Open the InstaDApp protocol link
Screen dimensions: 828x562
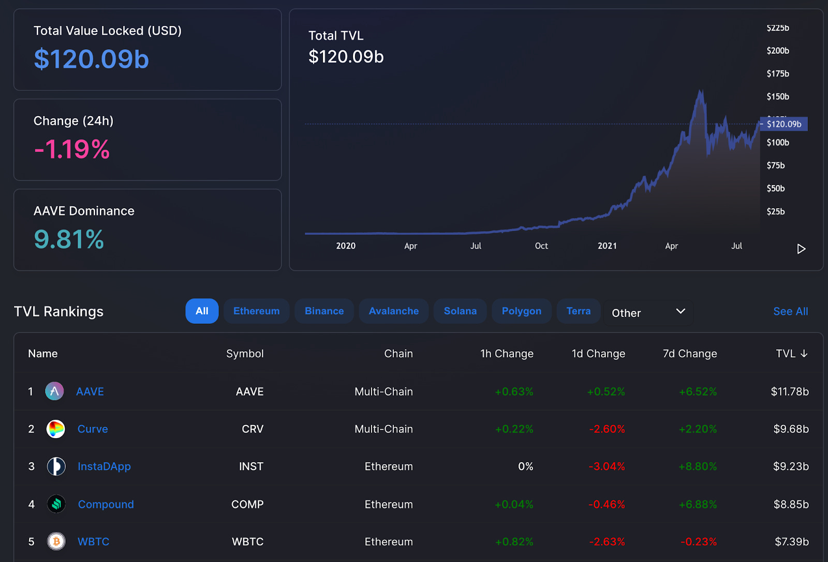pyautogui.click(x=104, y=467)
